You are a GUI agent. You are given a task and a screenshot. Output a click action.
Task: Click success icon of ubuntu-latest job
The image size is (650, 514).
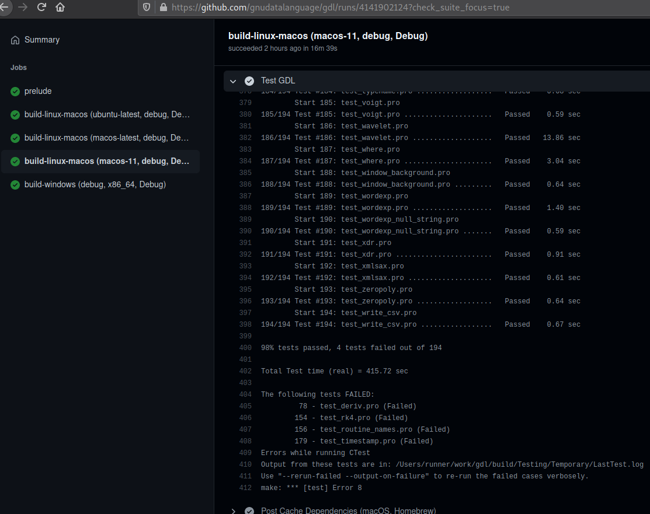pyautogui.click(x=15, y=115)
